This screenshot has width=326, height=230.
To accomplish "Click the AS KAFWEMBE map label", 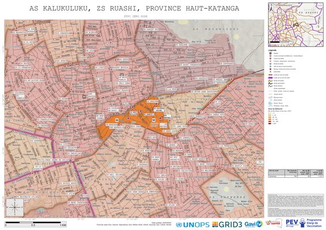I will [228, 197].
